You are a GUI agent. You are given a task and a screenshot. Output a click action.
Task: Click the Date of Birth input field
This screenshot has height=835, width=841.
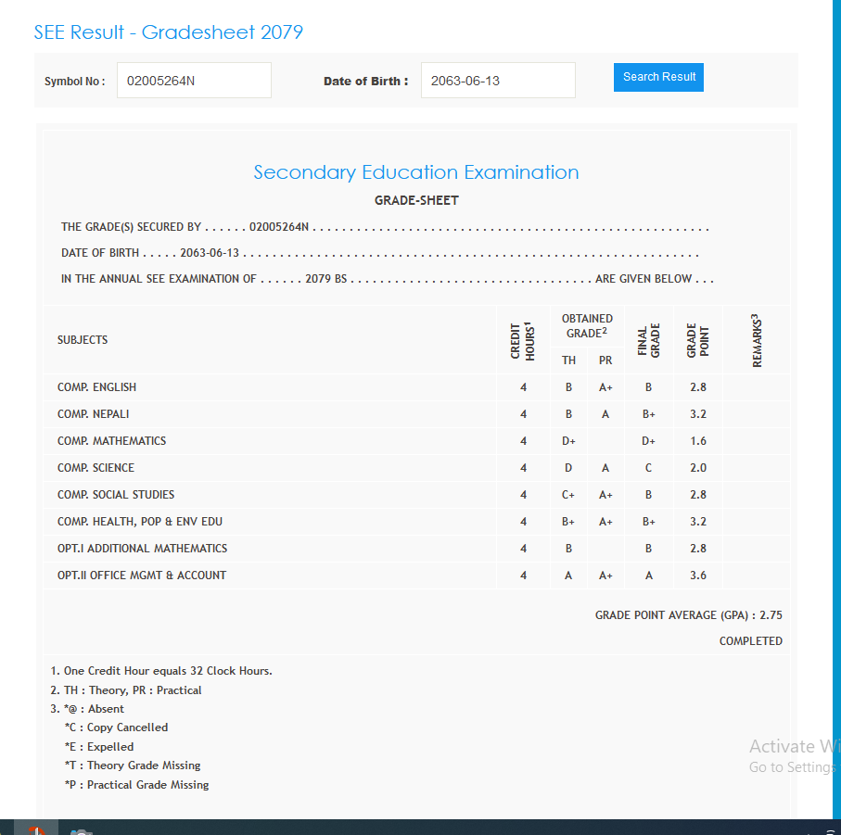(x=497, y=81)
